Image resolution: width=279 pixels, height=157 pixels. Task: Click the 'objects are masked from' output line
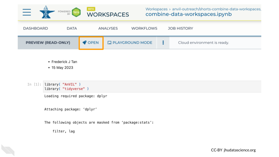point(99,122)
